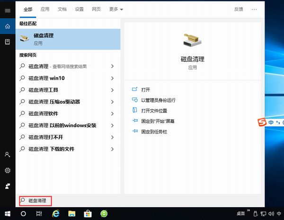Viewport: 284px width, 220px height.
Task: Switch to the 文档 tab
Action: tap(62, 9)
